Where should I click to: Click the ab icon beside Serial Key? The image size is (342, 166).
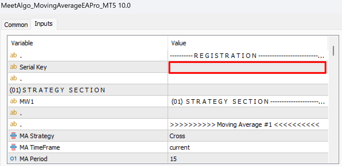pyautogui.click(x=13, y=67)
